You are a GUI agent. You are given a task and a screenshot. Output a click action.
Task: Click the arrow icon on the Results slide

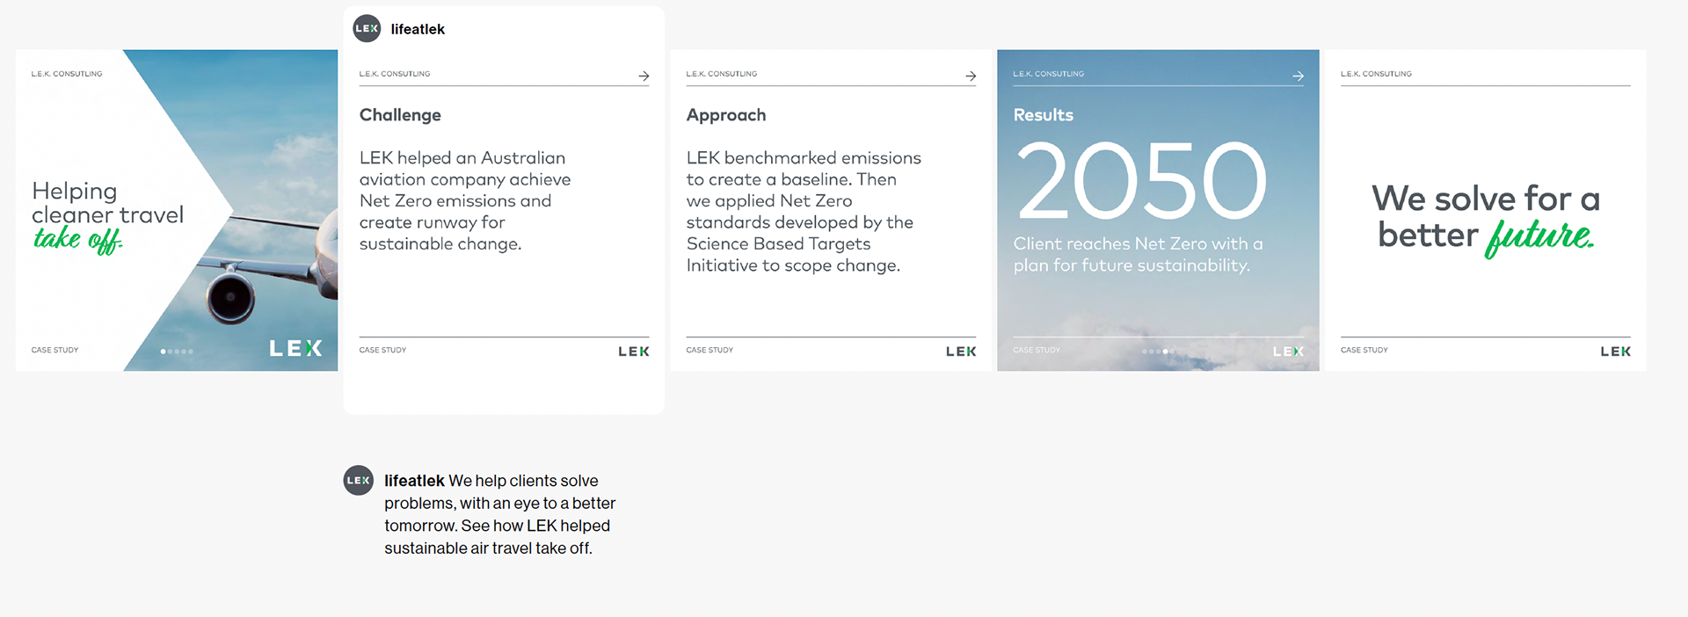point(1298,76)
